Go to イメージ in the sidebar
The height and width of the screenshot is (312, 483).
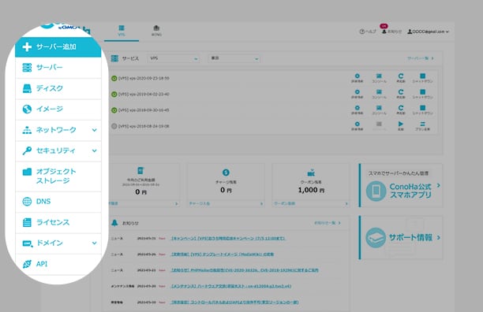click(58, 110)
